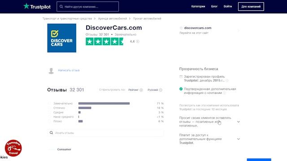
Task: Open the Русский language filter dropdown
Action: coord(155,90)
